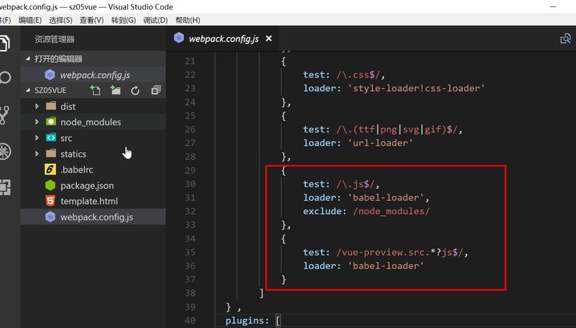Screen dimensions: 576x328
Task: Open the 帮助(H) menu
Action: [x=188, y=20]
